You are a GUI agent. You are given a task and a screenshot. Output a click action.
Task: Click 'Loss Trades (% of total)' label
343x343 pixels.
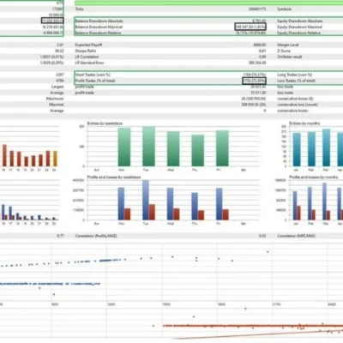296,81
